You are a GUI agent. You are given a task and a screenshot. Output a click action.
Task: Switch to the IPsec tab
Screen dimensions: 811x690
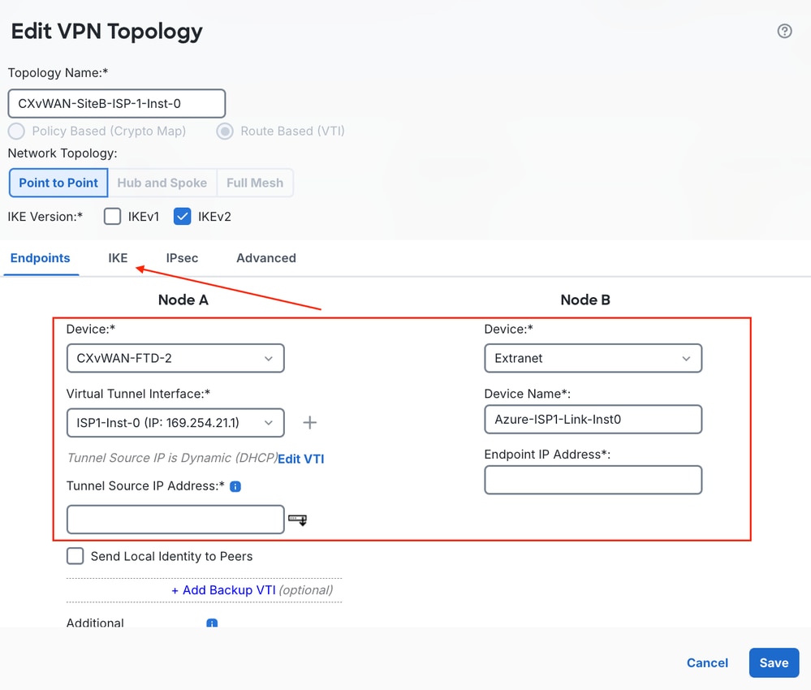pyautogui.click(x=182, y=257)
